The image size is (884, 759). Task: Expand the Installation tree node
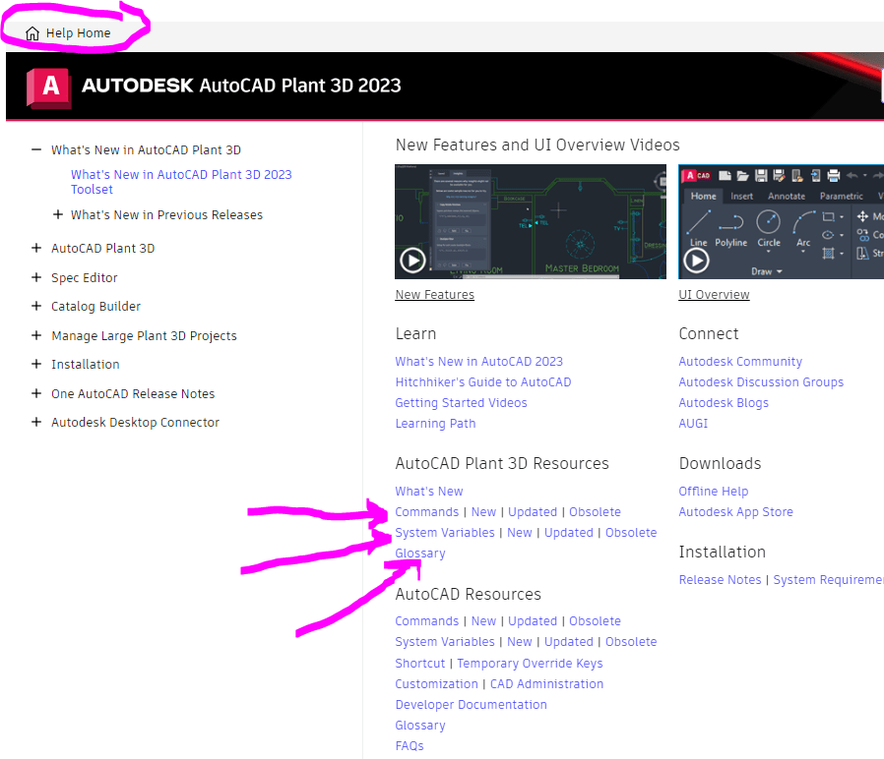36,364
